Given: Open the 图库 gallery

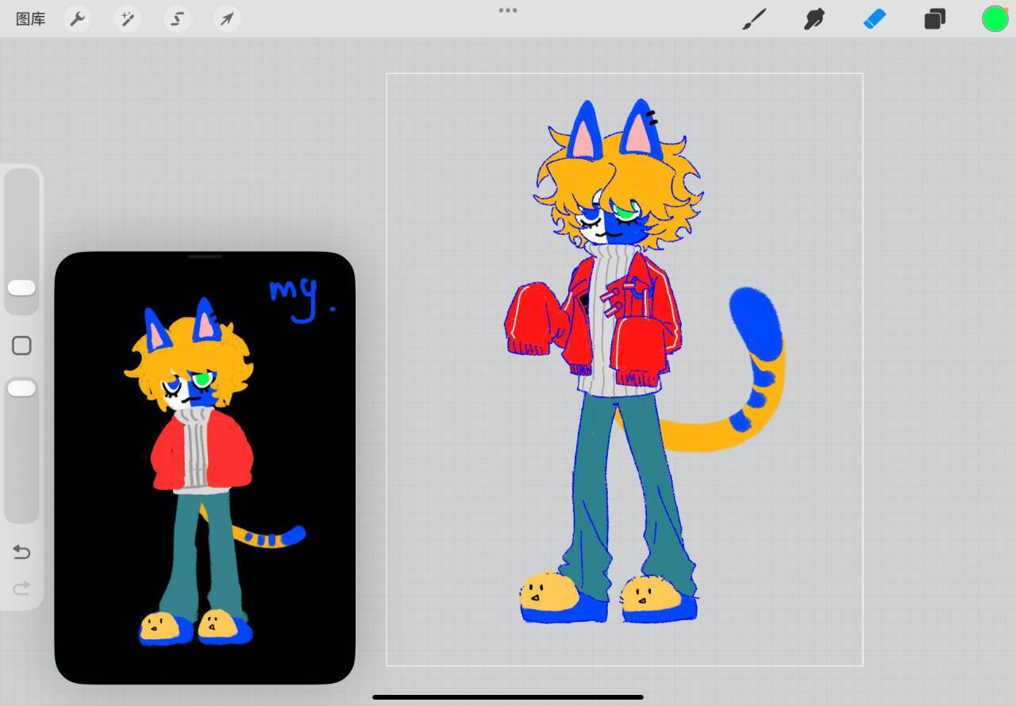Looking at the screenshot, I should tap(31, 19).
